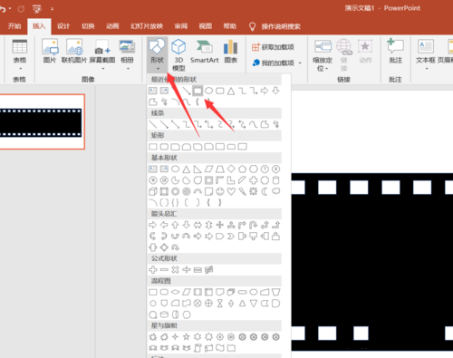Open the 表格 table dropdown
Image resolution: width=453 pixels, height=358 pixels.
[19, 54]
